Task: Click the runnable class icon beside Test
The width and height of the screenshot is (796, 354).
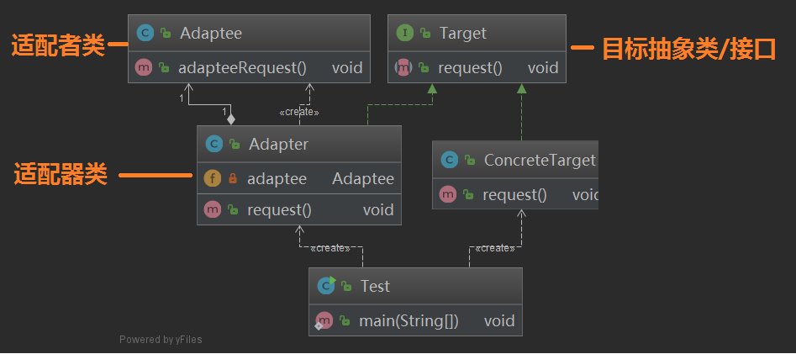Action: tap(326, 286)
